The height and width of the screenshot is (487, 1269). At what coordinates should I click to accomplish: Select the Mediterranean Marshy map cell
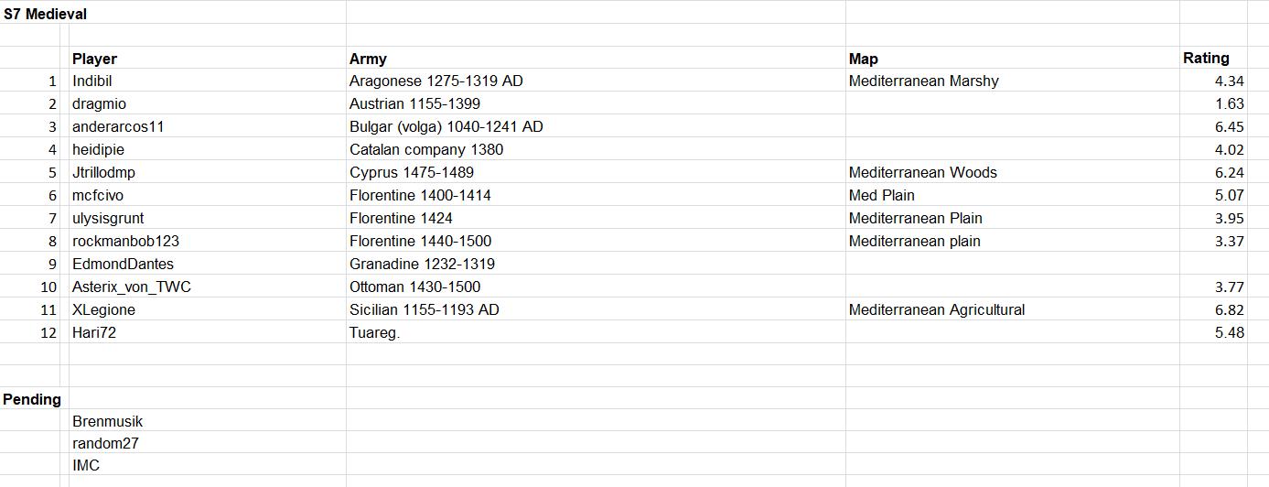click(x=1012, y=81)
